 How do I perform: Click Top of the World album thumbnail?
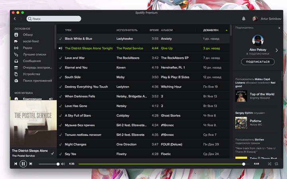click(x=241, y=96)
